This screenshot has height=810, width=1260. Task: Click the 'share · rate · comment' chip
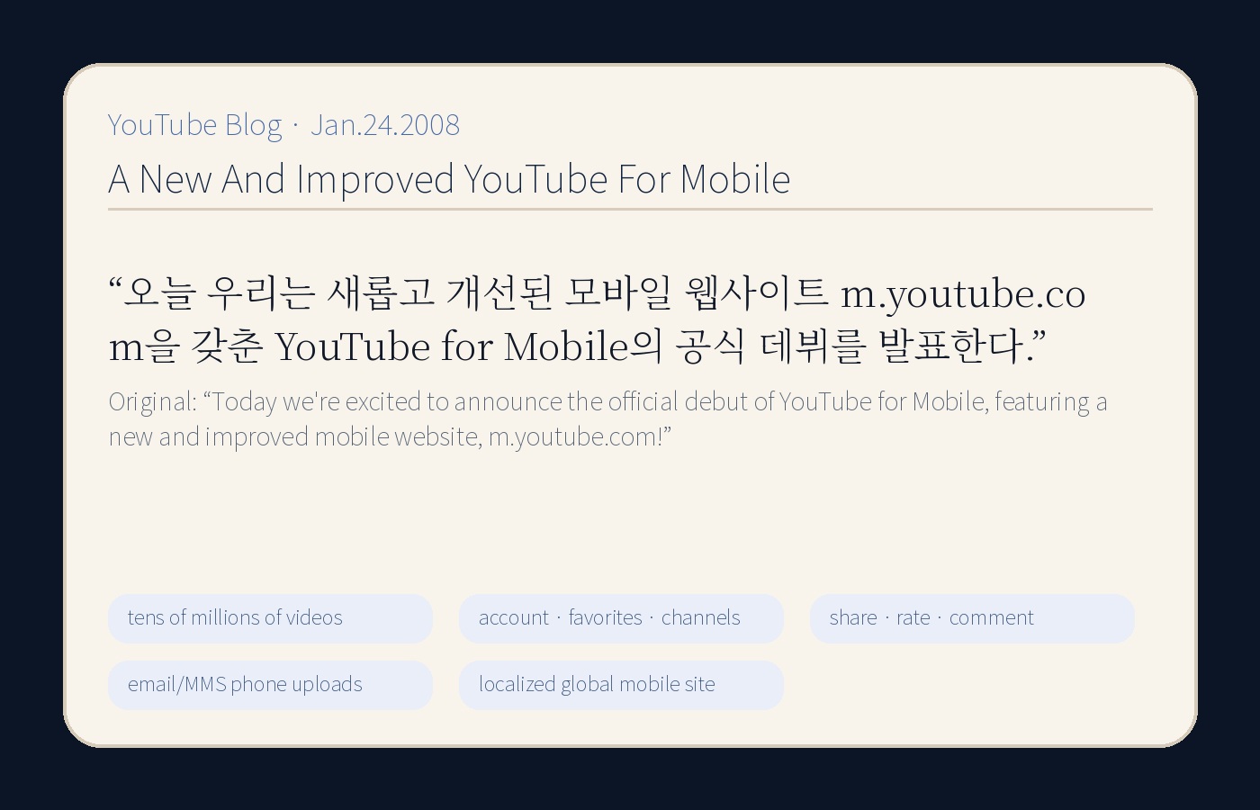coord(972,618)
